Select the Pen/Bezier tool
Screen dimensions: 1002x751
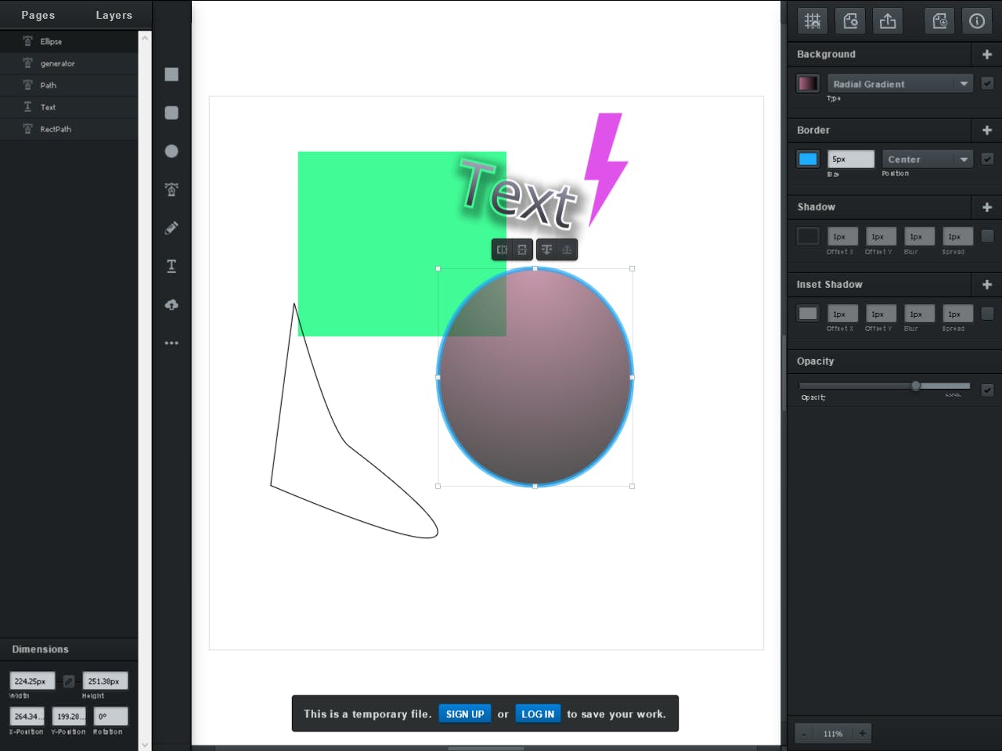click(171, 189)
